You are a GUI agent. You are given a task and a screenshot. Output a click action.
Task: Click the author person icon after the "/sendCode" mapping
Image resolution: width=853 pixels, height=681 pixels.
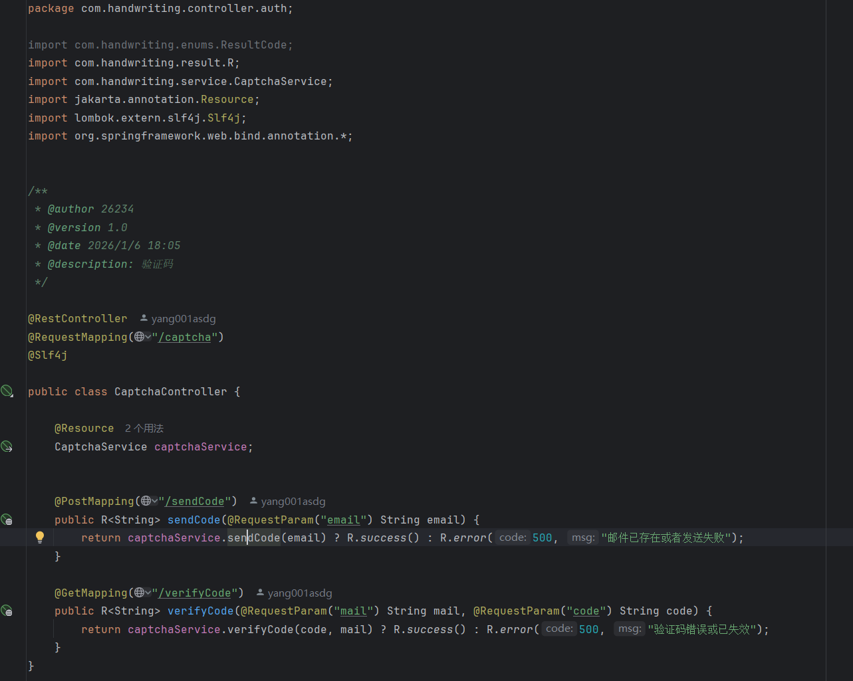(253, 501)
